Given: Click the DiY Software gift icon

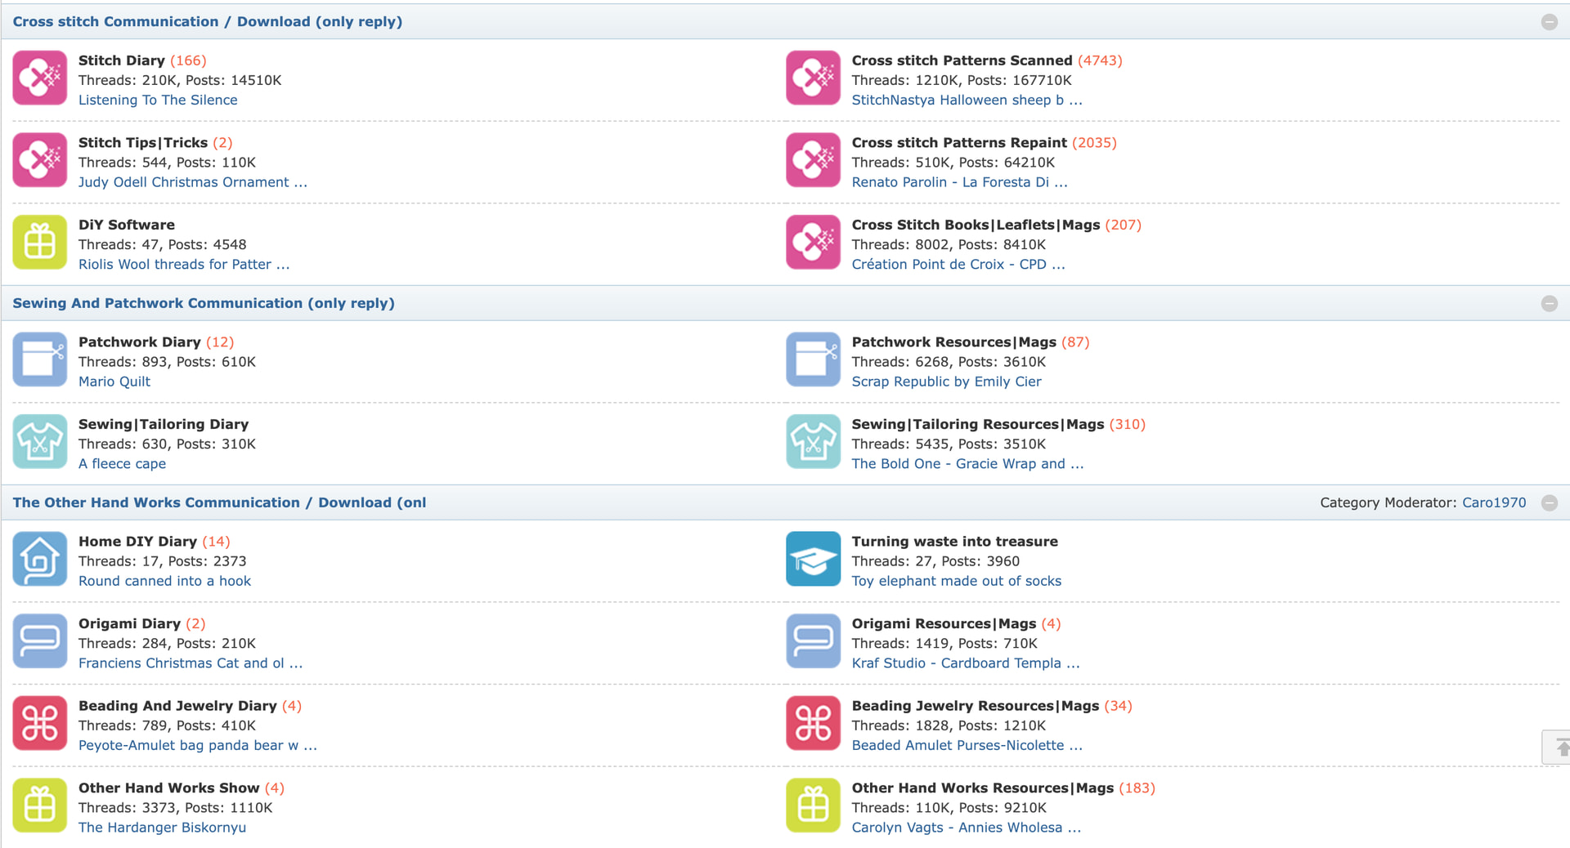Looking at the screenshot, I should (x=39, y=243).
